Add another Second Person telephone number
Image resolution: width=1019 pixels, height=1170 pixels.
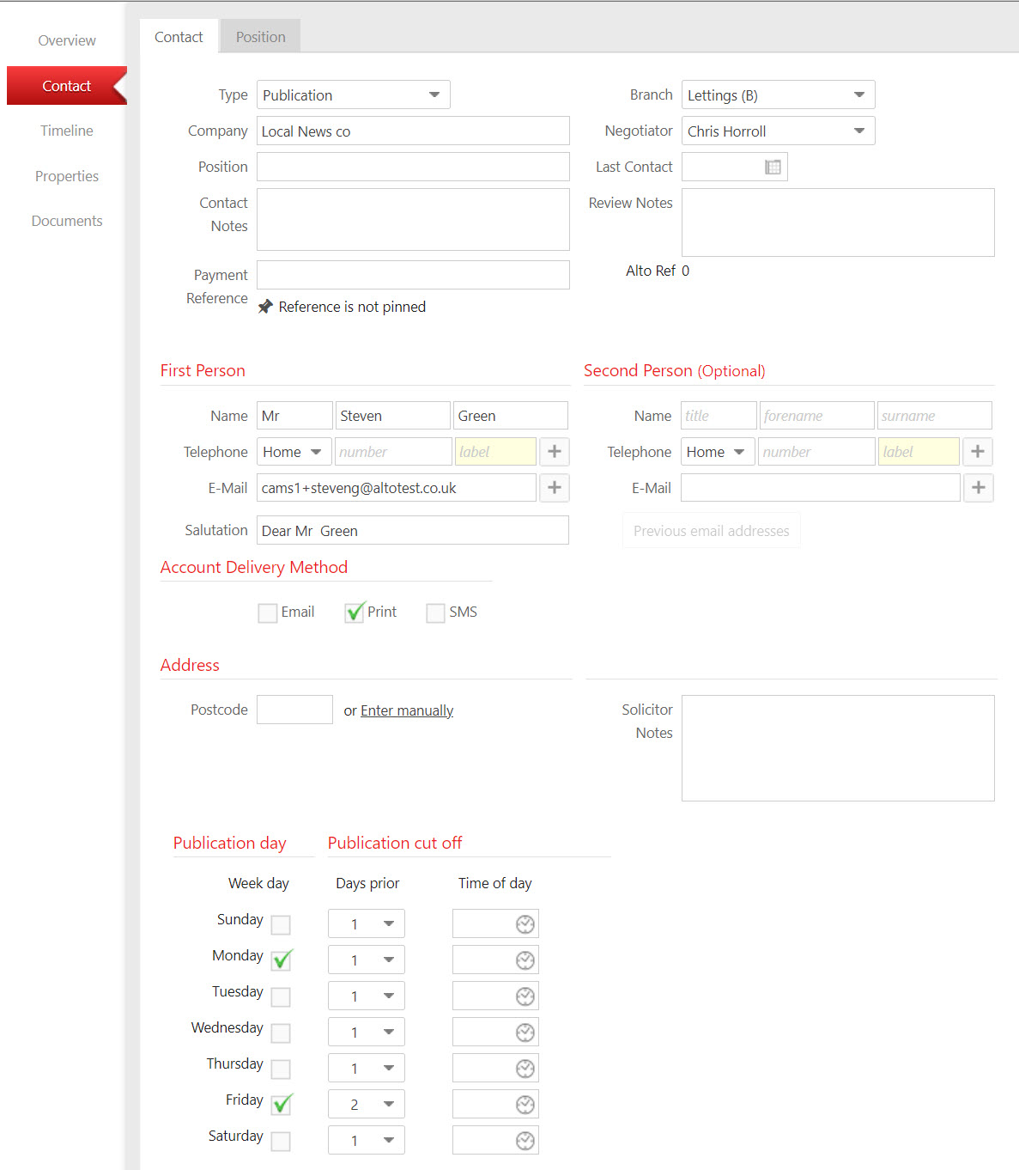pos(978,452)
